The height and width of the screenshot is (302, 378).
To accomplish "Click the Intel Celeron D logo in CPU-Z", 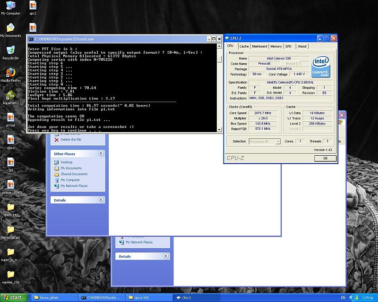I will click(320, 67).
